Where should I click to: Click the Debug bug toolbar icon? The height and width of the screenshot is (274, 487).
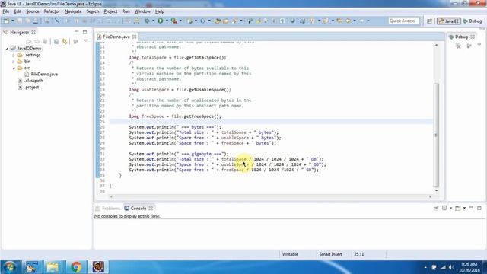(x=147, y=21)
